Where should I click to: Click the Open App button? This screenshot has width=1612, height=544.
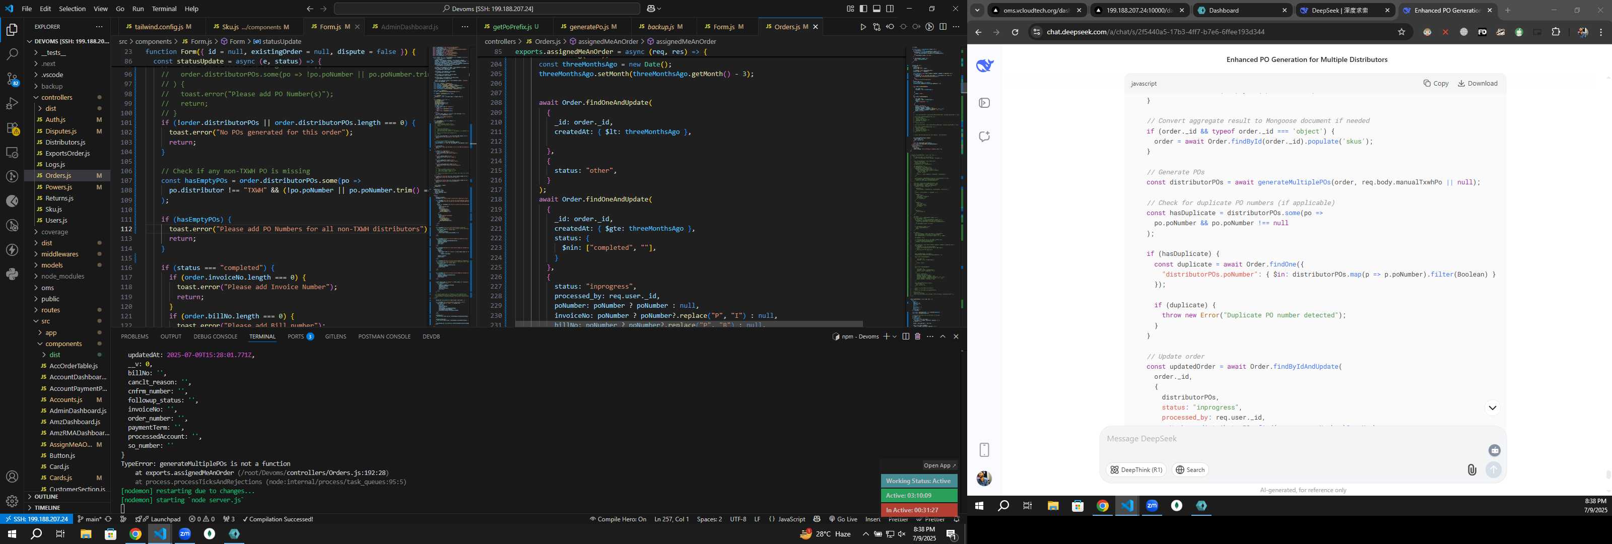(940, 465)
